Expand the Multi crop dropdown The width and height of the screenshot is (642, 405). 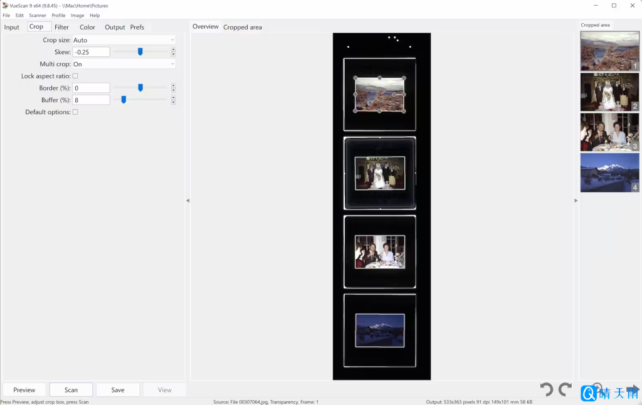coord(124,64)
